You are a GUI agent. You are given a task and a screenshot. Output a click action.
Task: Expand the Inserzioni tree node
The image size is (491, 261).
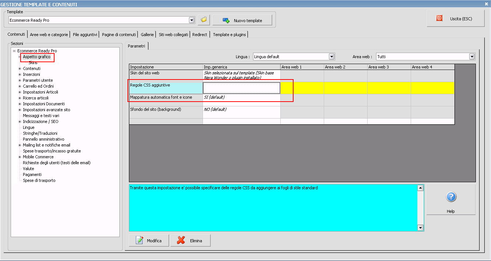pyautogui.click(x=20, y=74)
